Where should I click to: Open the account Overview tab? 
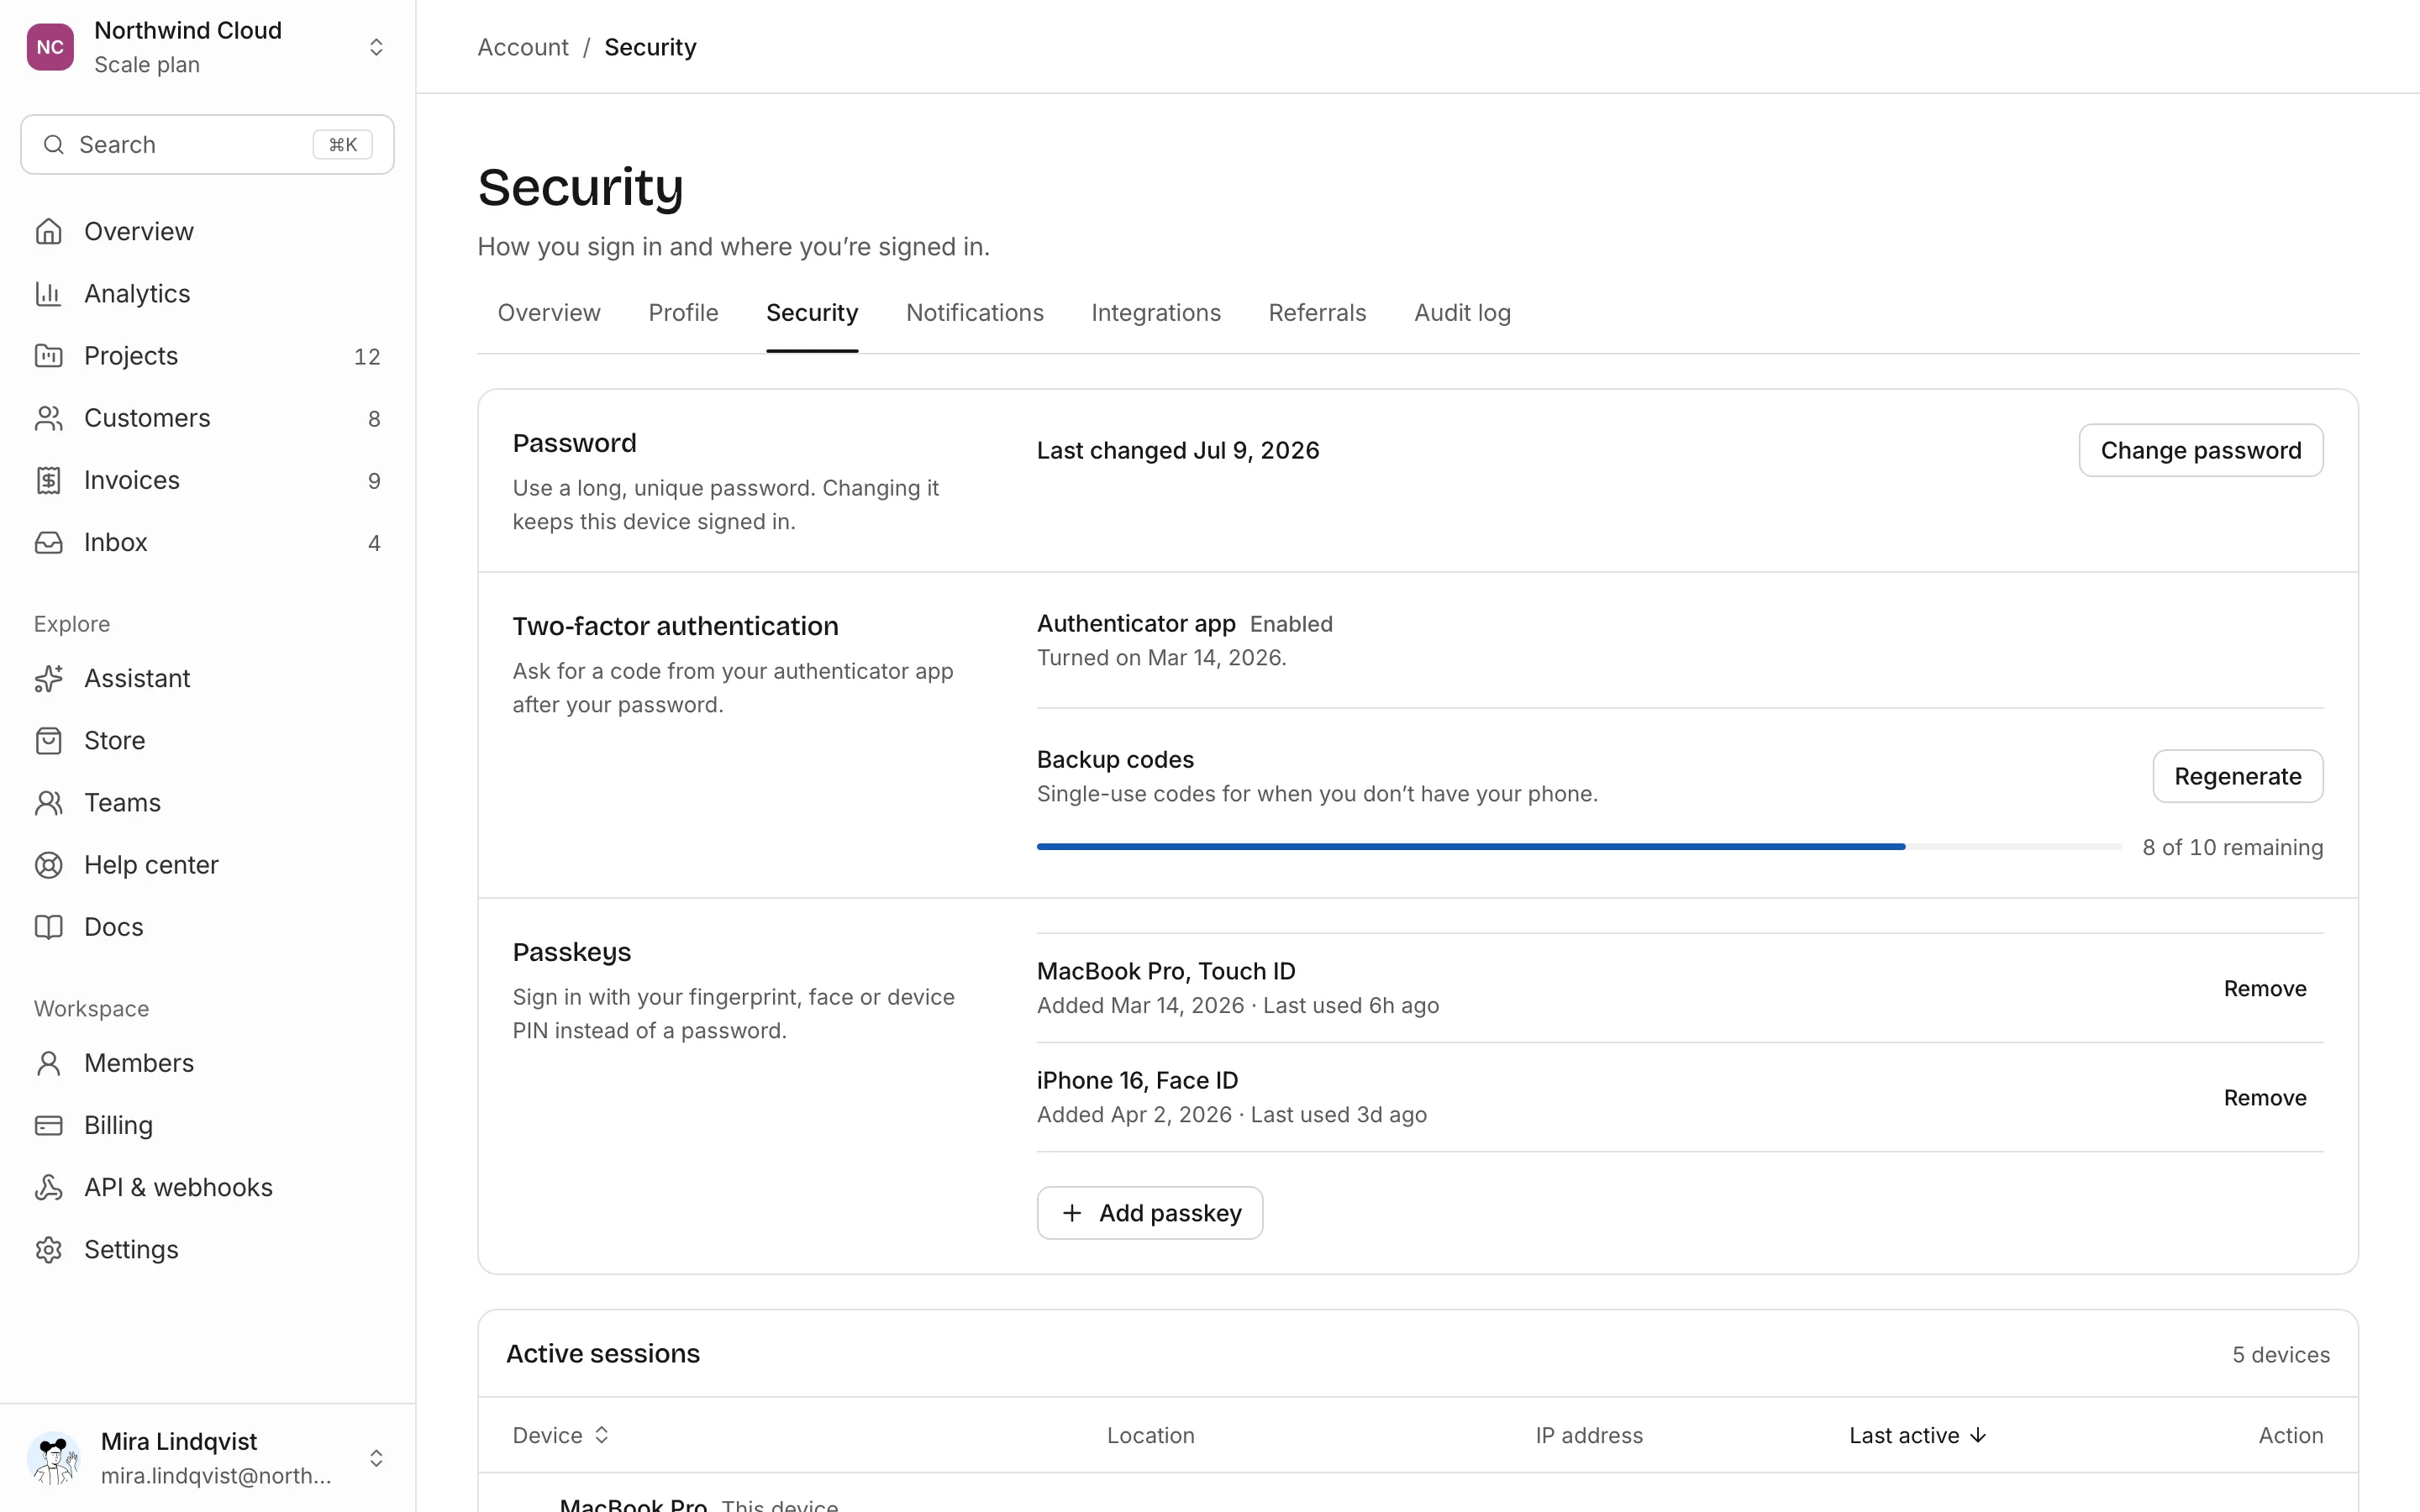[x=549, y=313]
